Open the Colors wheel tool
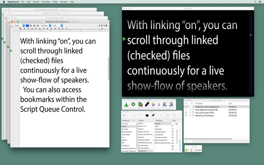Screen dimensions: 264x165 click(x=153, y=104)
